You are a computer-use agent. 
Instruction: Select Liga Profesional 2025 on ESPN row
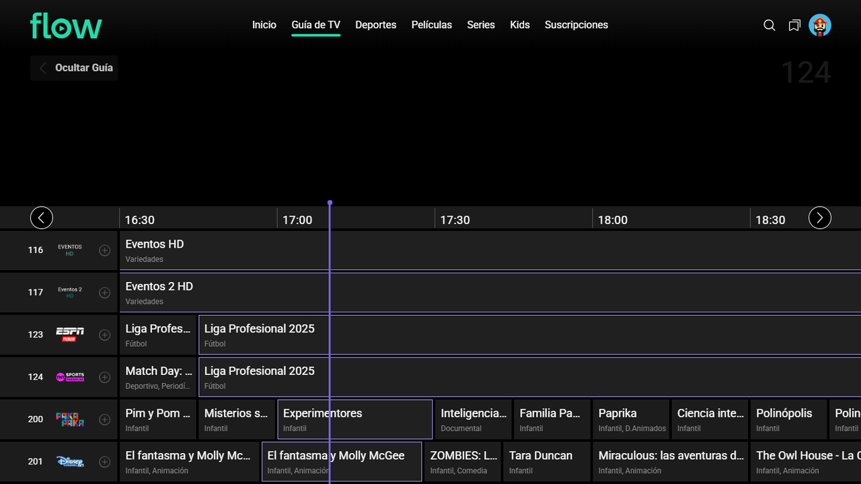pos(529,335)
